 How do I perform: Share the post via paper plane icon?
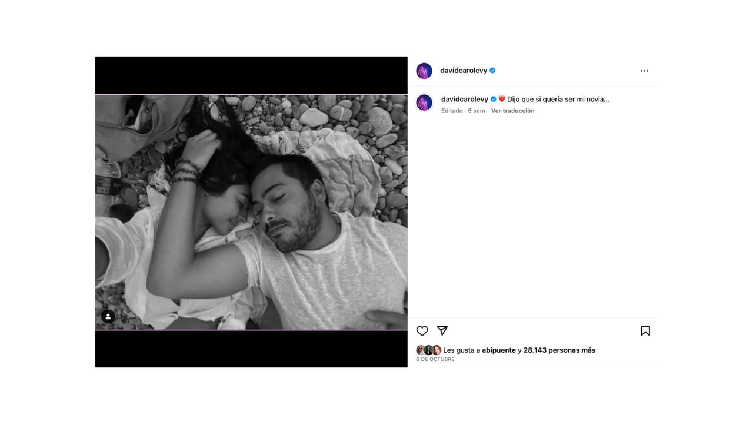(x=442, y=331)
